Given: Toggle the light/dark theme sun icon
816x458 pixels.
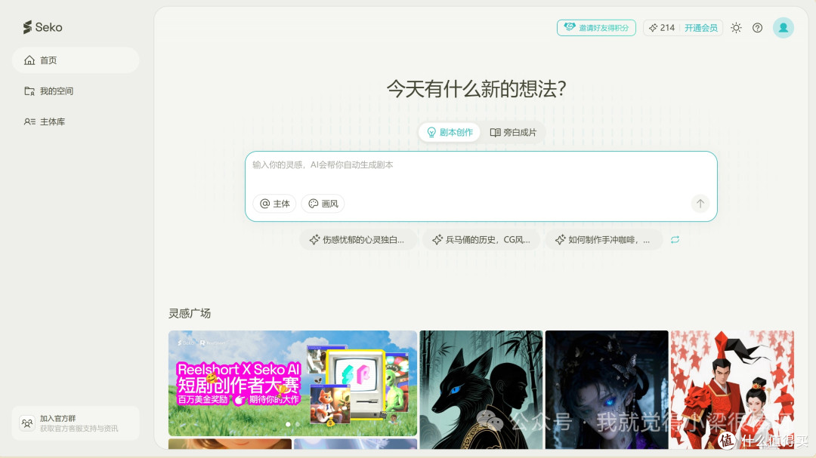Looking at the screenshot, I should (736, 28).
